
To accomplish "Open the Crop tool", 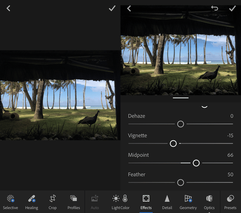I will (52, 202).
